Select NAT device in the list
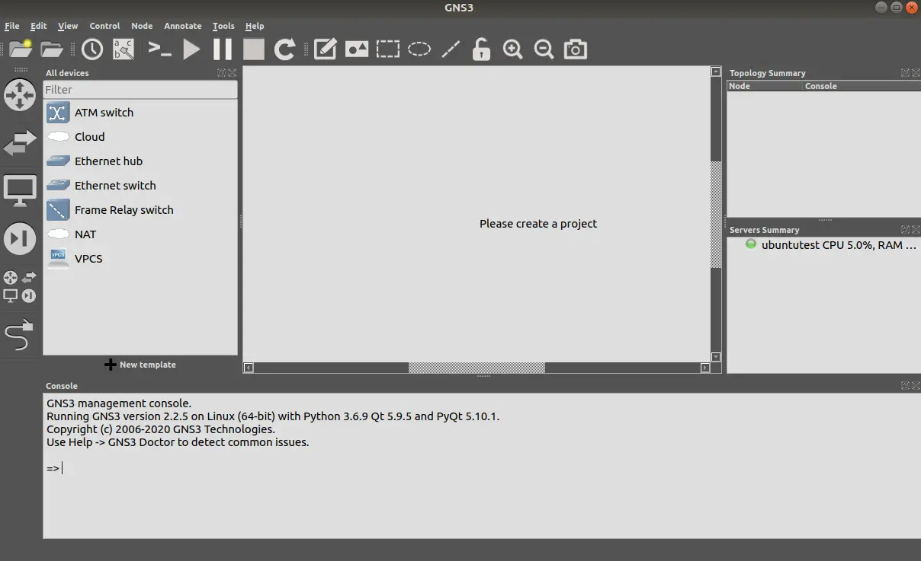The image size is (921, 561). click(x=140, y=234)
